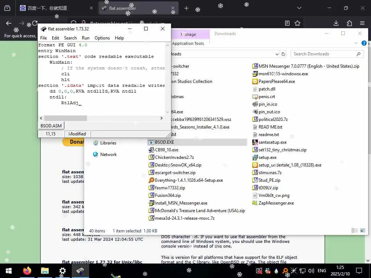Viewport: 371px width, 278px height.
Task: Switch to the Baidu browser tab
Action: tap(56, 8)
